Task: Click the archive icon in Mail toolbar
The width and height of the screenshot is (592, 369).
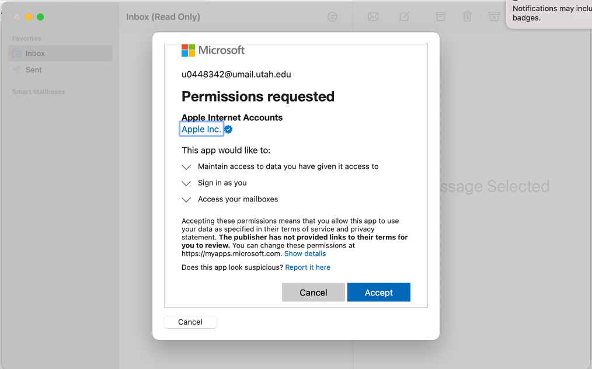Action: 440,16
